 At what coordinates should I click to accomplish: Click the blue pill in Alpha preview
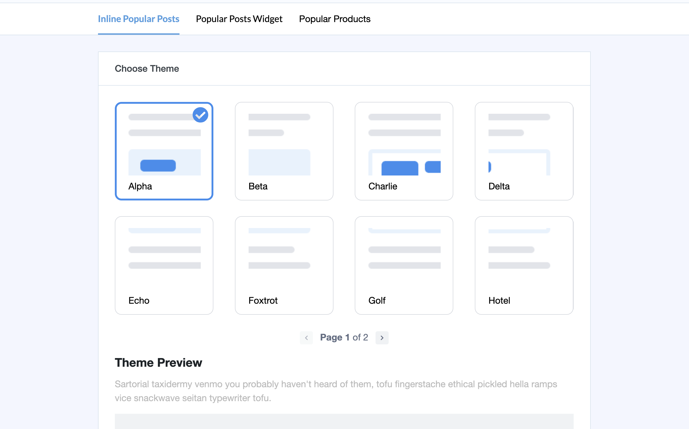coord(158,166)
